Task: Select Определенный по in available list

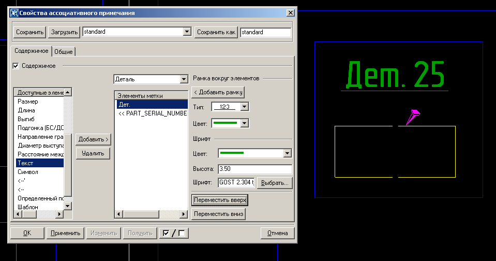Action: (39, 199)
